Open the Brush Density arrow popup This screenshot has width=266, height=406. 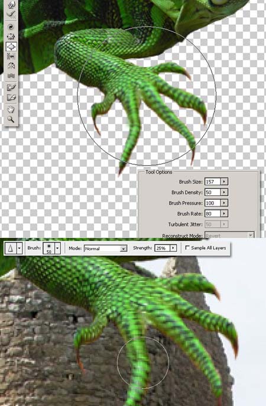pyautogui.click(x=224, y=192)
